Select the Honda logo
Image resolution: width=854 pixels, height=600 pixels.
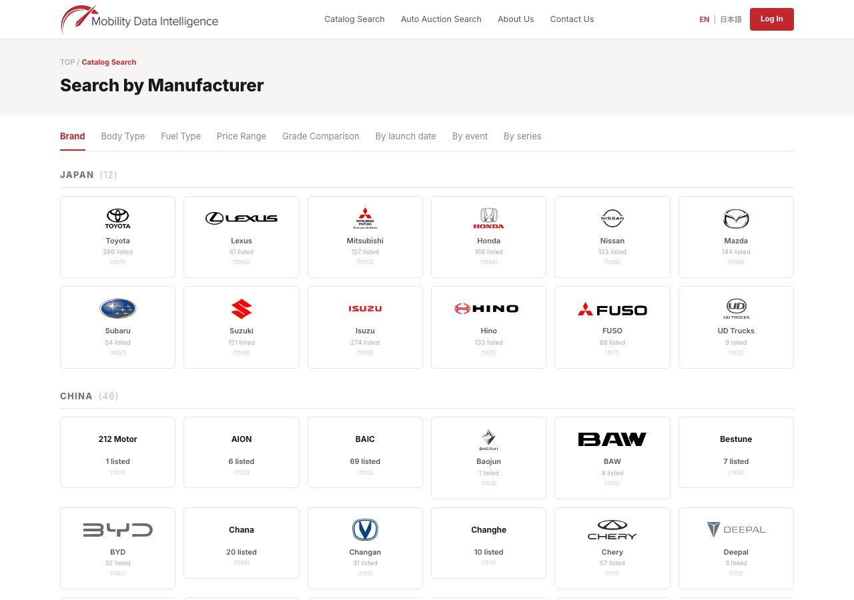pos(489,219)
